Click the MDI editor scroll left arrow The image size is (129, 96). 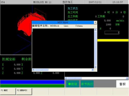point(34,70)
